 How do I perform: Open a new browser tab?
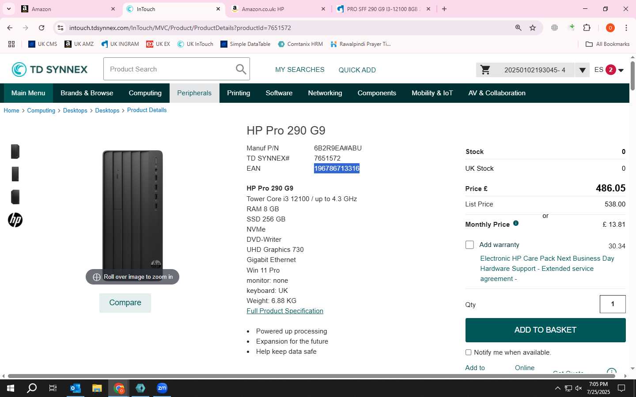click(x=444, y=9)
